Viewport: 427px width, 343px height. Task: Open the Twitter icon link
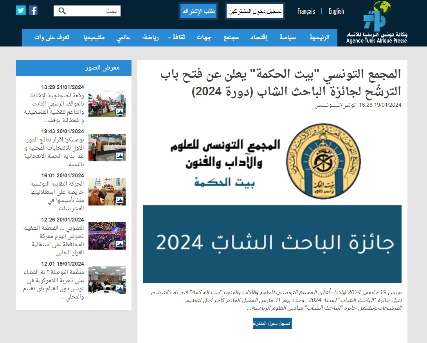pos(21,11)
